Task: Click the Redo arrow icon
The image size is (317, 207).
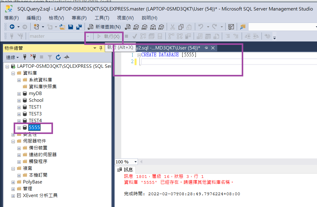Action: click(214, 27)
